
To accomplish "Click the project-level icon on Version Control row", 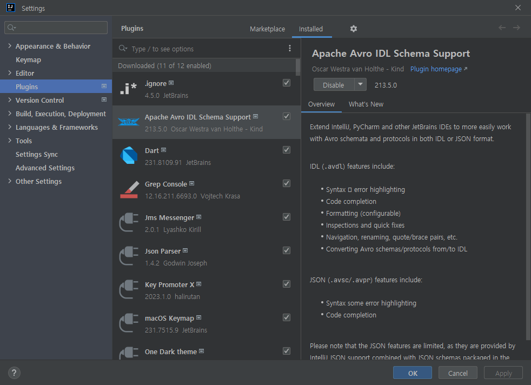I will click(104, 100).
